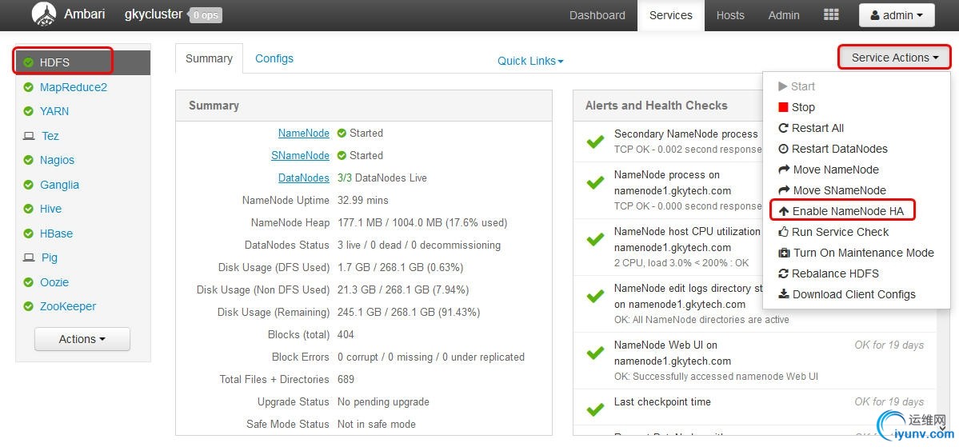The width and height of the screenshot is (959, 447).
Task: Switch to the Configs tab
Action: pyautogui.click(x=274, y=58)
